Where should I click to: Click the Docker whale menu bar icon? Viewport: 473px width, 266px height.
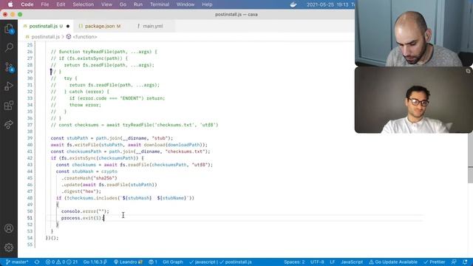coord(293,4)
